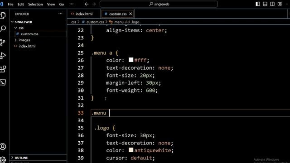Click the css breadcrumb segment
The width and height of the screenshot is (290, 163).
tap(73, 22)
